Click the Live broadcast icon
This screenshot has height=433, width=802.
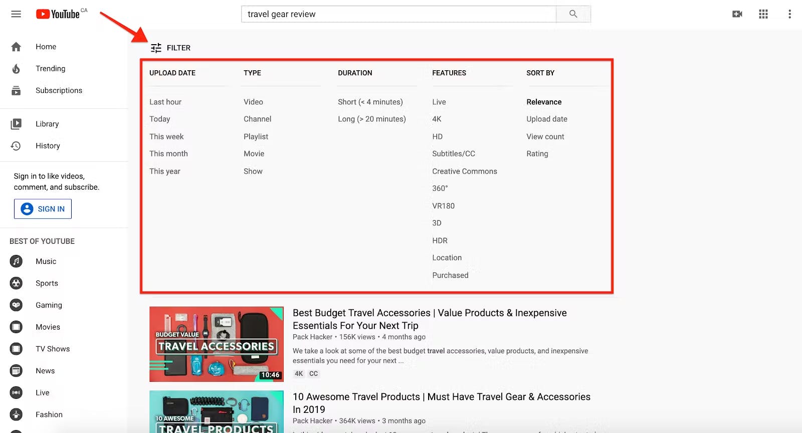click(x=16, y=393)
